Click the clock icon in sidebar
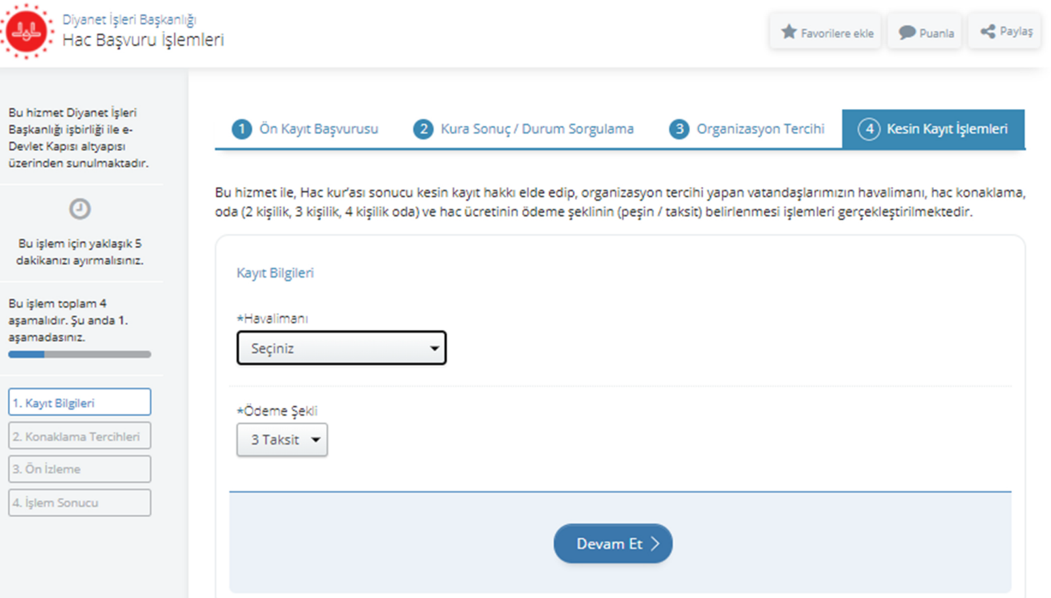The width and height of the screenshot is (1051, 598). click(x=80, y=208)
